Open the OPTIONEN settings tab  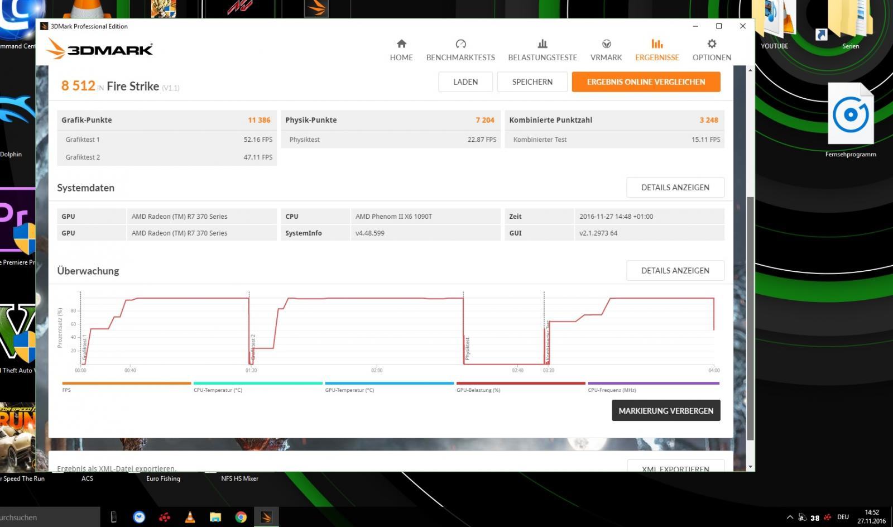[712, 50]
